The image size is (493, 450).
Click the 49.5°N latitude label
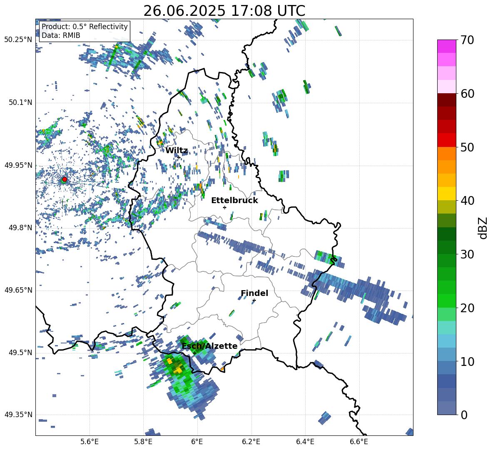pos(20,353)
